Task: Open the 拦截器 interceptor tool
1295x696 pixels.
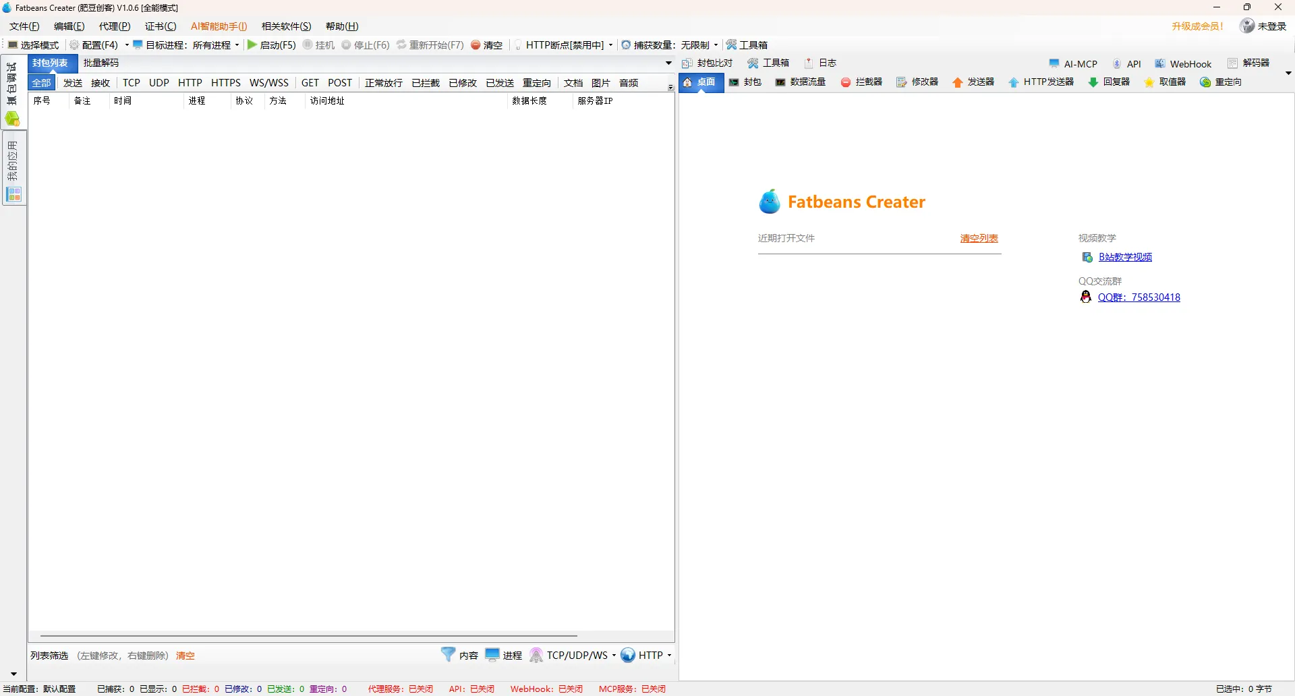Action: [861, 82]
